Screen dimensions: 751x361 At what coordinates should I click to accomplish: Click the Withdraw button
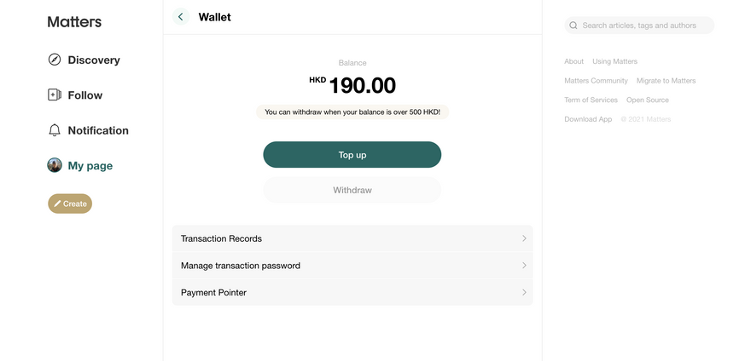352,190
